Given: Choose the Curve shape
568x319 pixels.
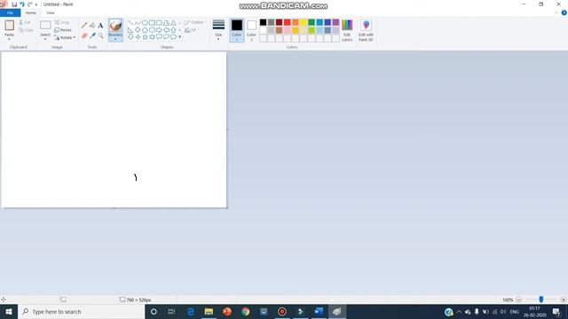Looking at the screenshot, I should pyautogui.click(x=138, y=23).
